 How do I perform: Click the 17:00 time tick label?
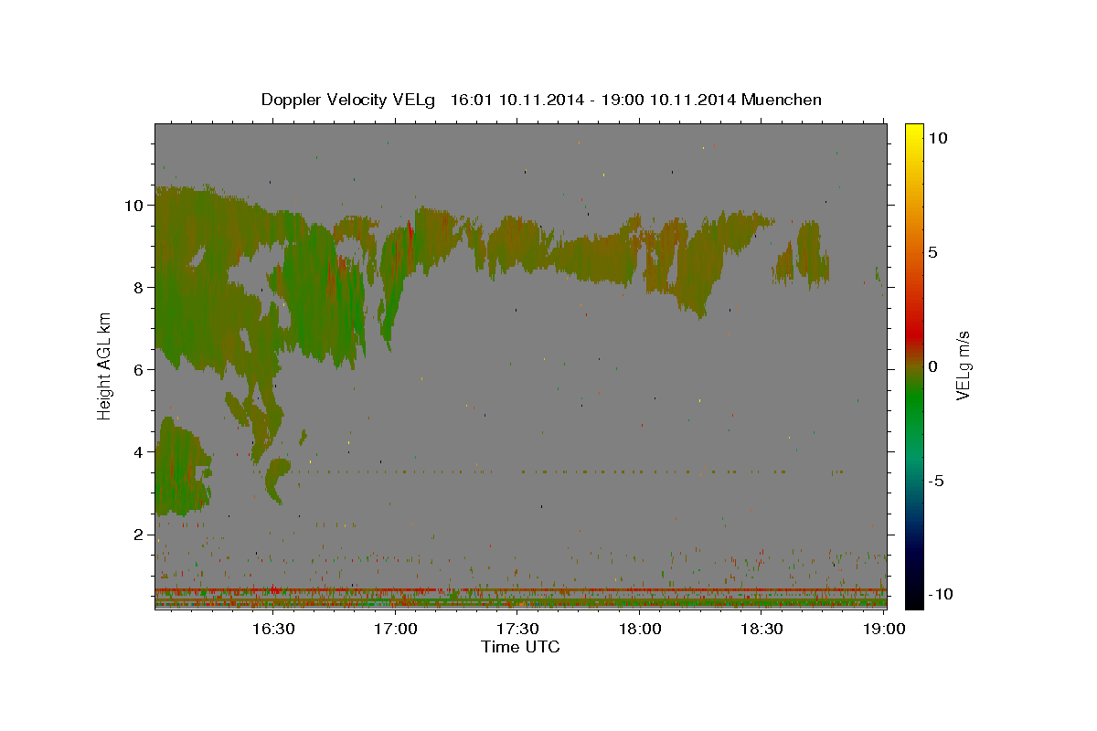click(x=396, y=630)
